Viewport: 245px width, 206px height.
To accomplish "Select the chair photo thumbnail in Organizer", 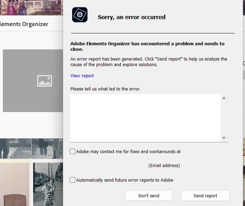I will pyautogui.click(x=15, y=184).
